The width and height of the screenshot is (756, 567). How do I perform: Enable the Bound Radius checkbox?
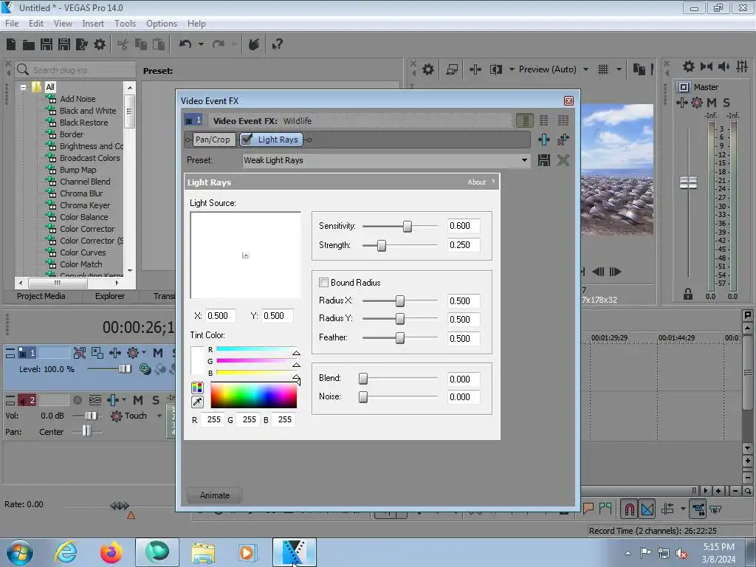(x=323, y=283)
